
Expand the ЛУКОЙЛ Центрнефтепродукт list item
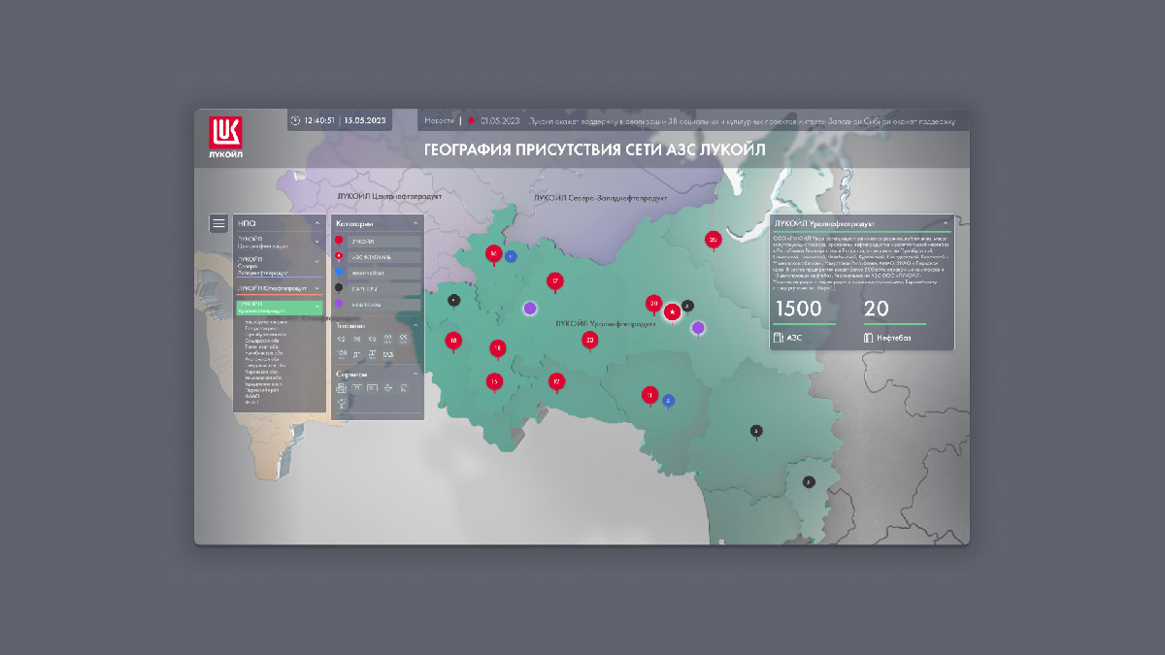pyautogui.click(x=316, y=241)
